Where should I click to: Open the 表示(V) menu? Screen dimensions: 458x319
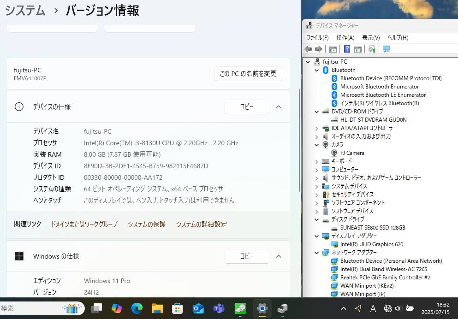point(371,38)
